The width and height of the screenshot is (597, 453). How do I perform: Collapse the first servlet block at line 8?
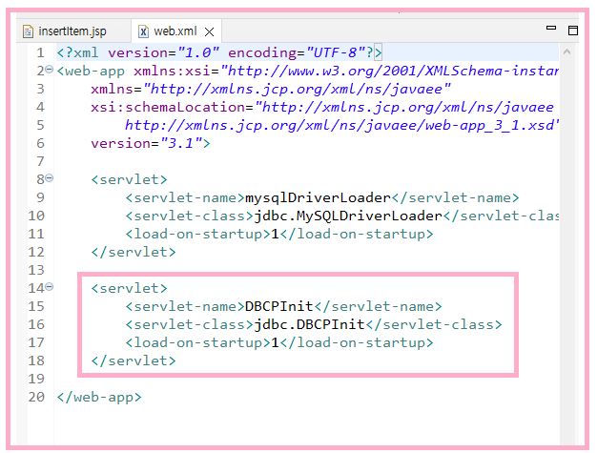(x=50, y=177)
